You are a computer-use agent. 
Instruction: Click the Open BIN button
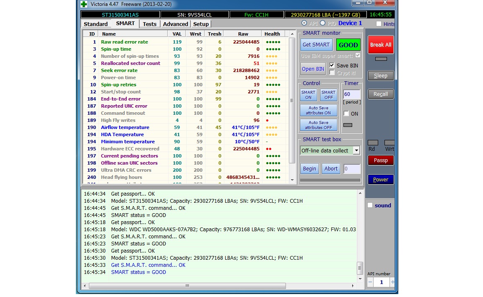tap(313, 69)
